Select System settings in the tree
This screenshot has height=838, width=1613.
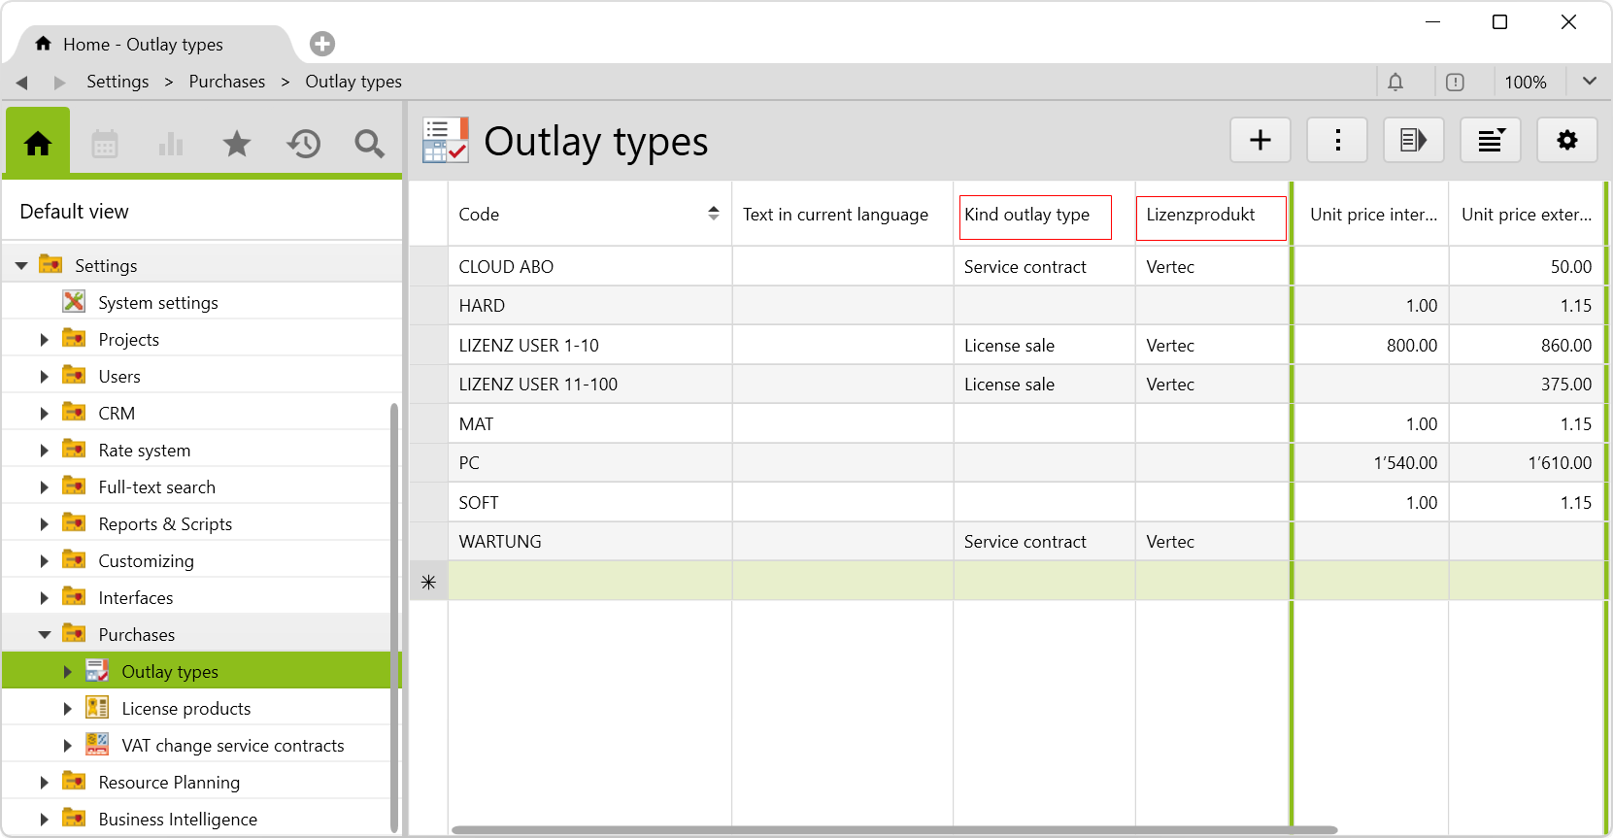pos(157,303)
